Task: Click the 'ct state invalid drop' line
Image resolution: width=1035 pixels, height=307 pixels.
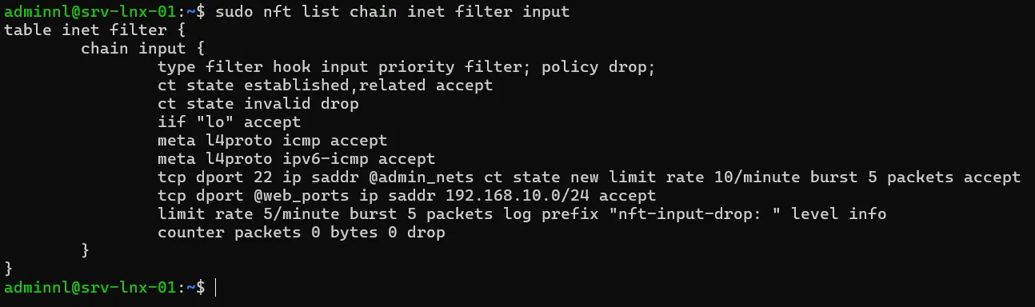Action: (258, 104)
